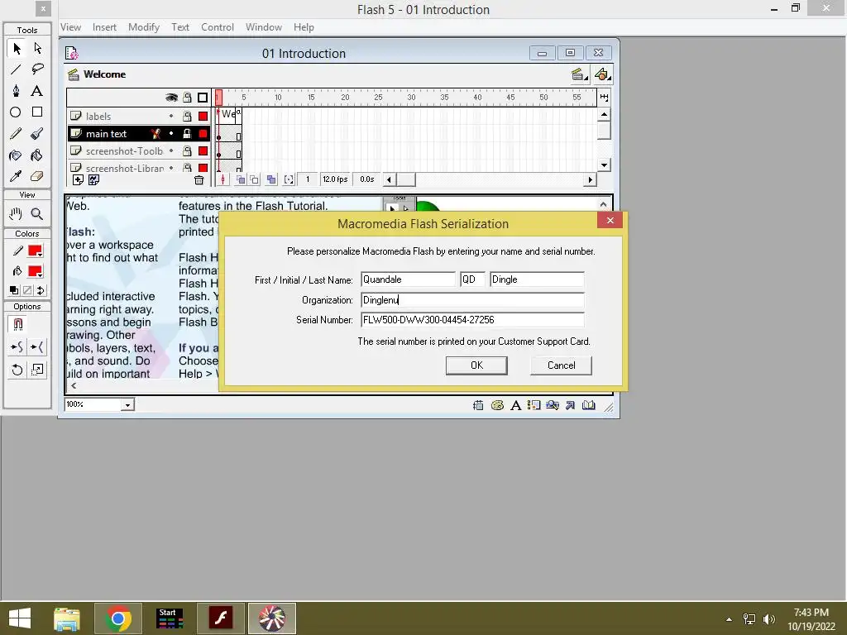
Task: Click the Rotate option button
Action: tap(17, 370)
